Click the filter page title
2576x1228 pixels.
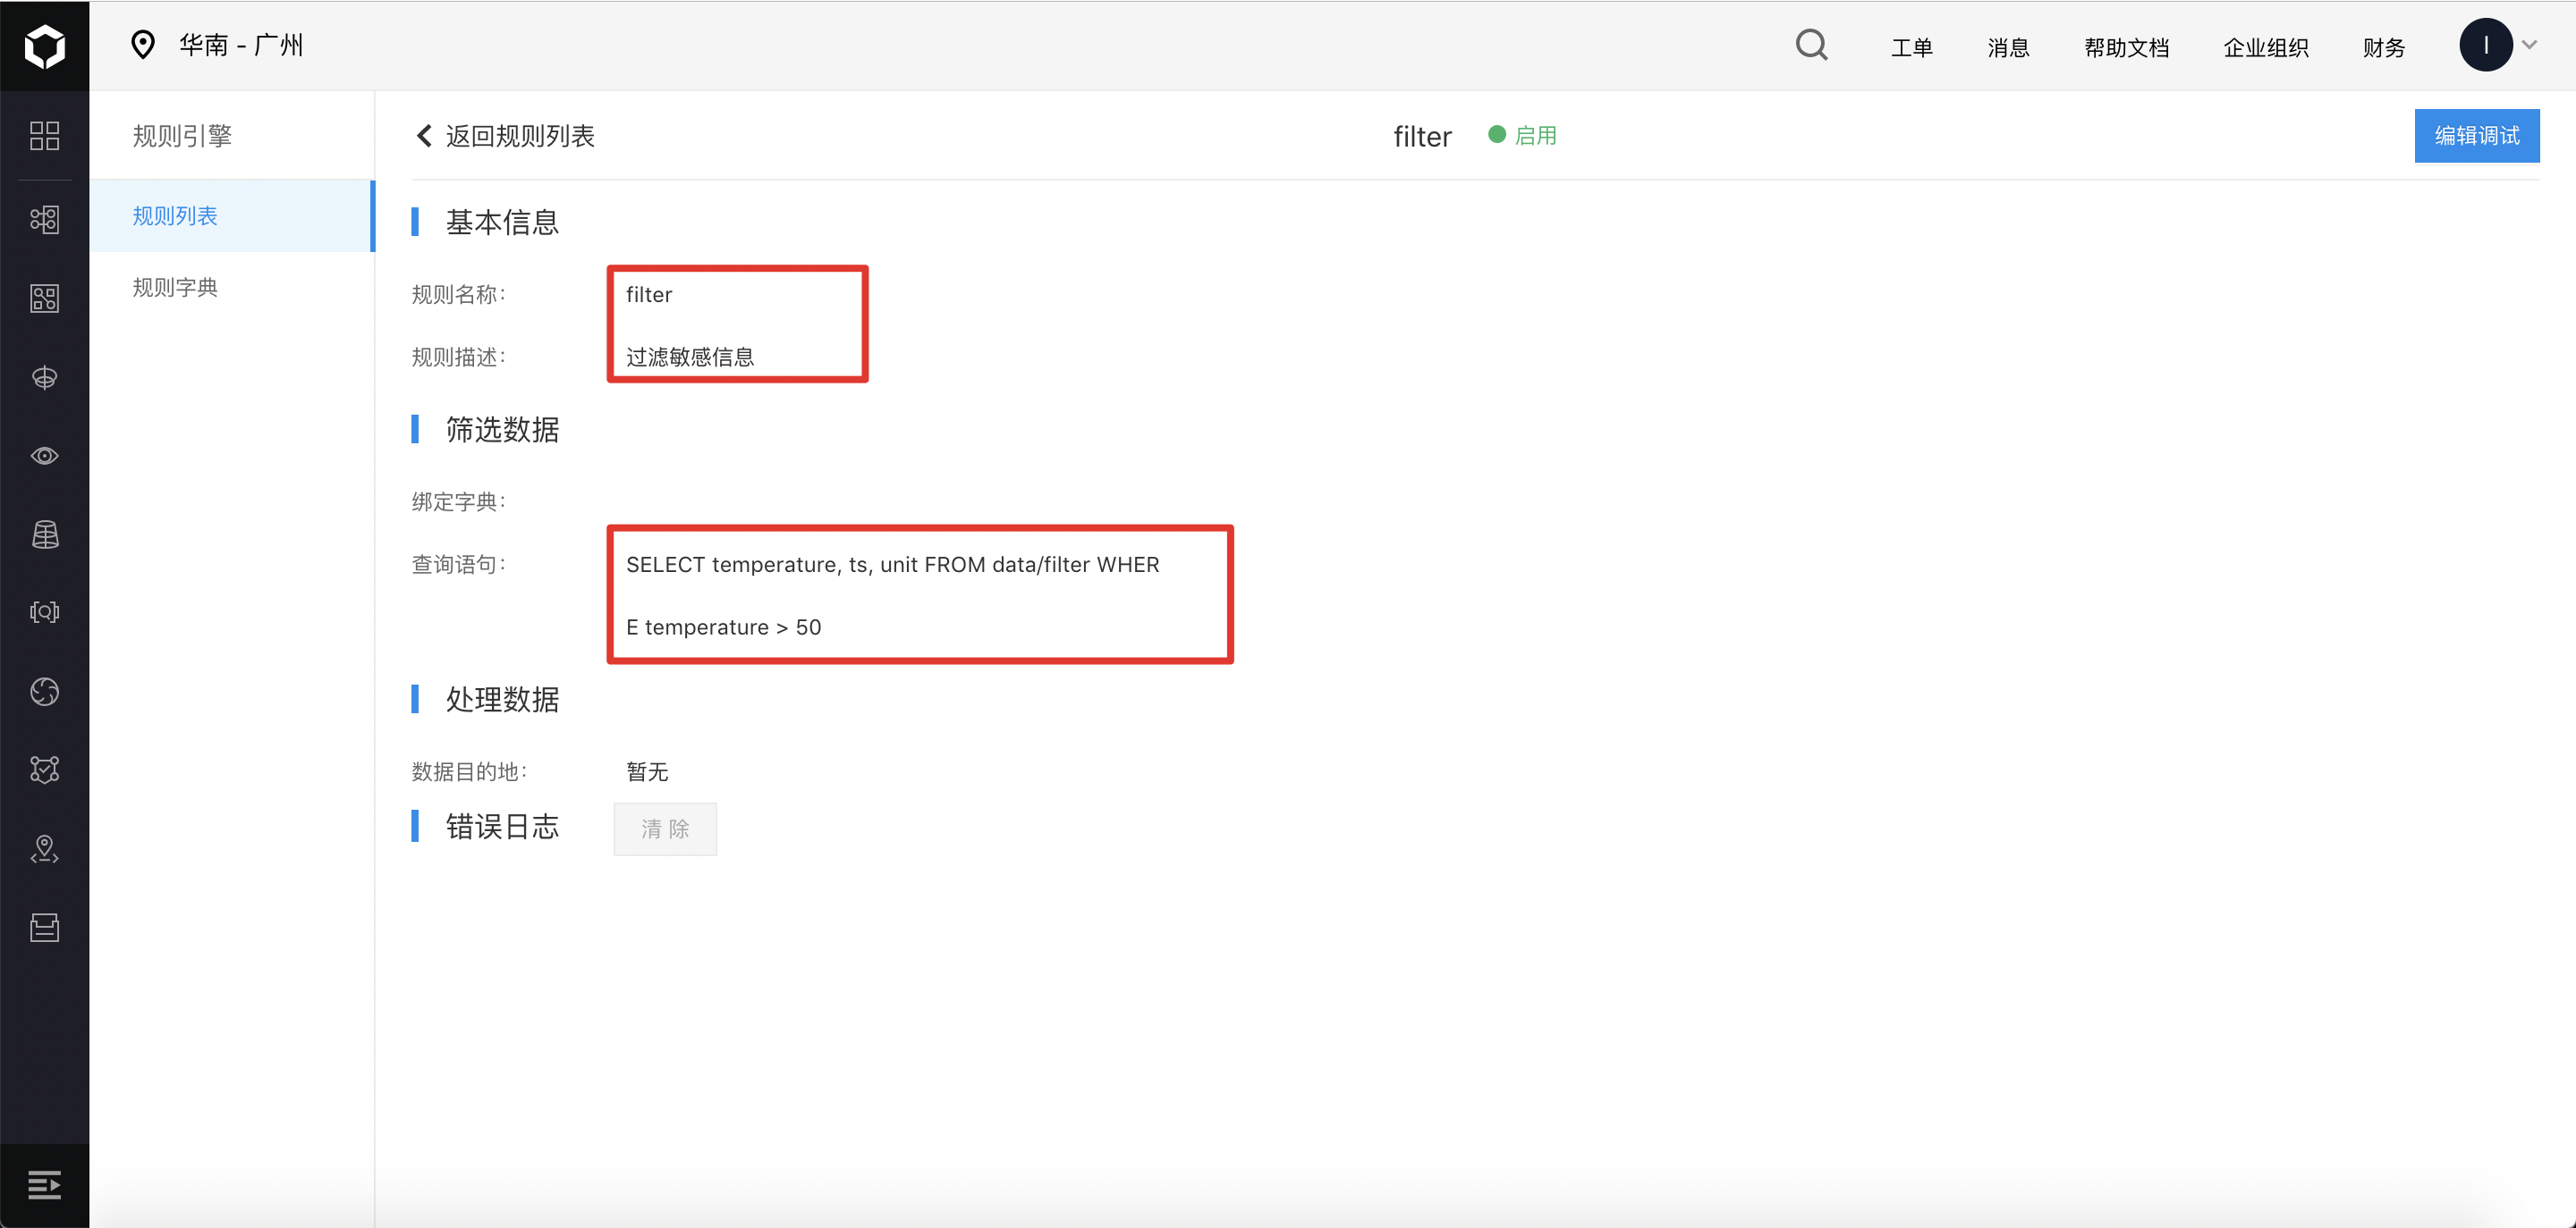[x=1421, y=137]
